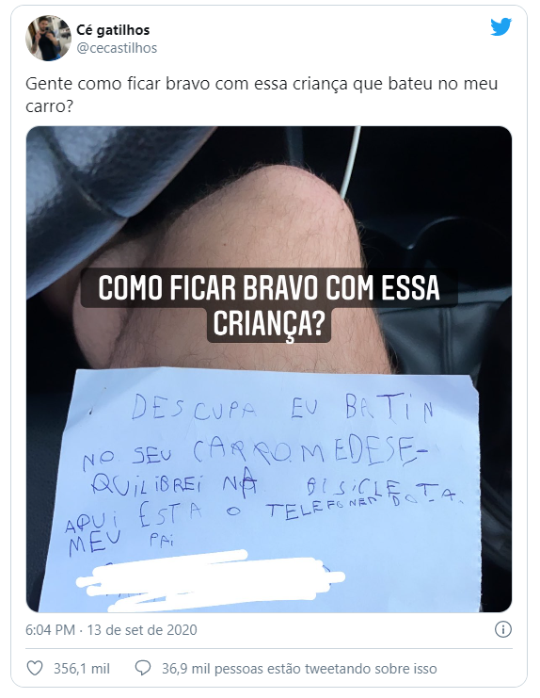Screen dimensions: 540x698
Task: Open 36,9 mil pessoas estão tweetando link
Action: [x=299, y=669]
